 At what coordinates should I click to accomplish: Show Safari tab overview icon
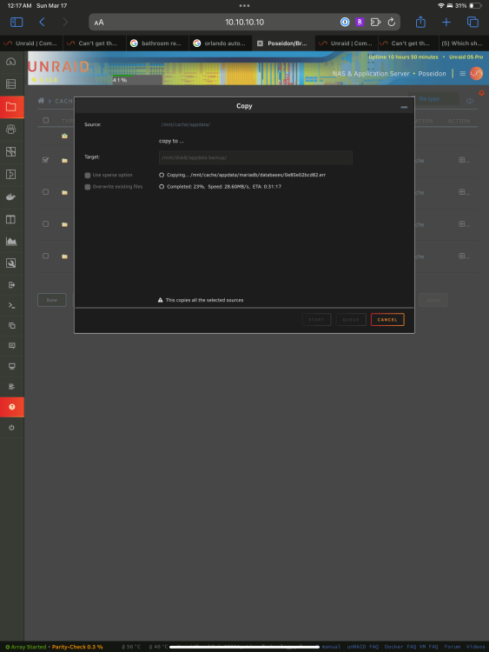472,22
